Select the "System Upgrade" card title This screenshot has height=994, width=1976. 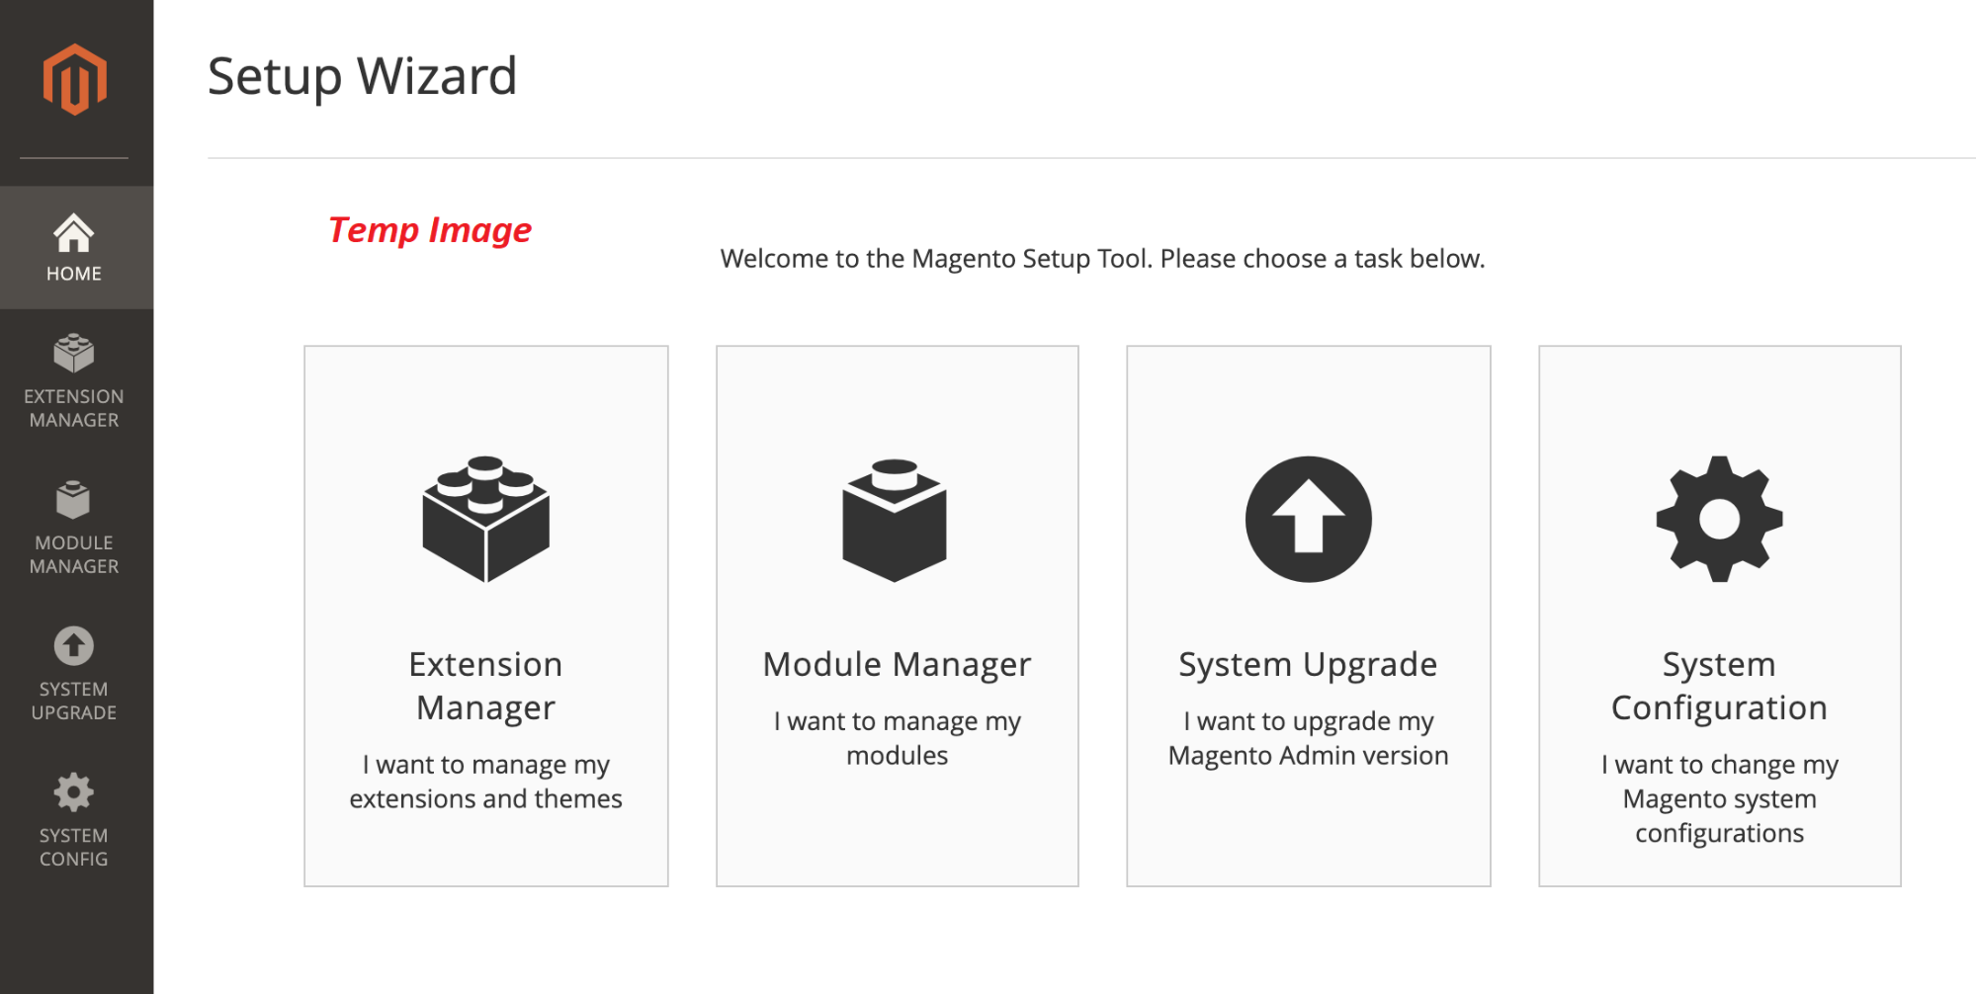pyautogui.click(x=1308, y=664)
